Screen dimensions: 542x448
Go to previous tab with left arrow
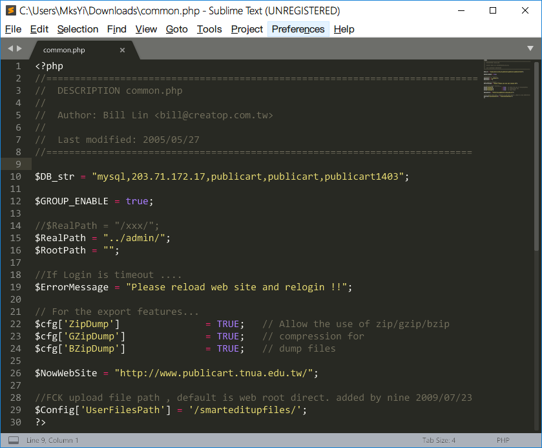[10, 48]
